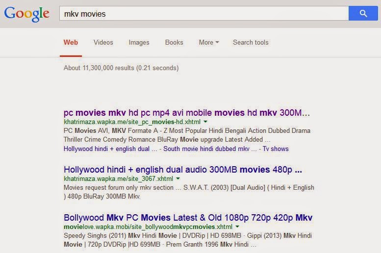Open the Google logo homepage
The image size is (381, 253).
[x=27, y=14]
